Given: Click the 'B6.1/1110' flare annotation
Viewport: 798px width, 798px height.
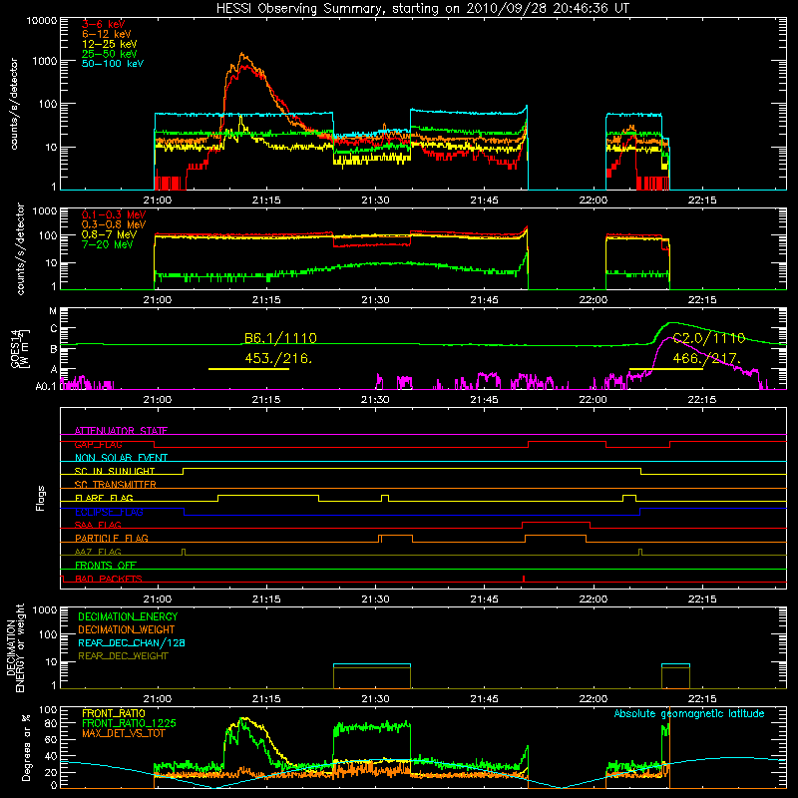Looking at the screenshot, I should (x=280, y=338).
